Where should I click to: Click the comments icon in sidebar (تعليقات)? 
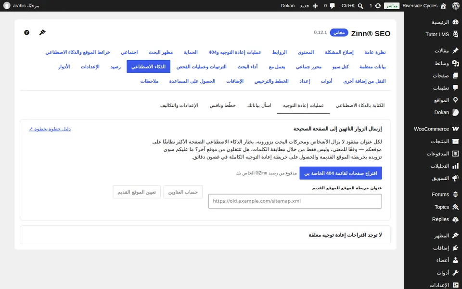coord(455,88)
